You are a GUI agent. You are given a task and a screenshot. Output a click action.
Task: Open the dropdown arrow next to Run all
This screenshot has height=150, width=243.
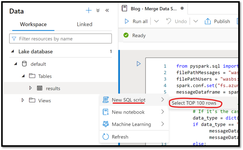[156, 21]
